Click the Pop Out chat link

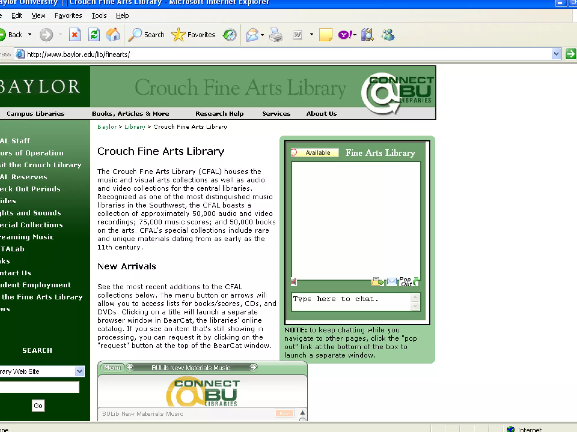point(409,281)
